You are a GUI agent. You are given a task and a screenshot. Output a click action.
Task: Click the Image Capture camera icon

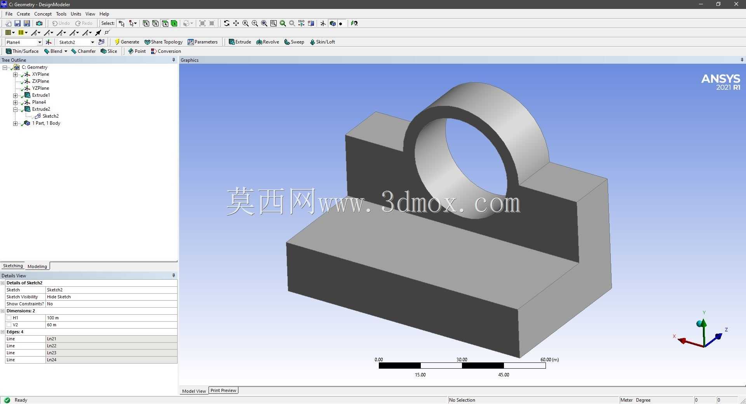click(x=39, y=23)
